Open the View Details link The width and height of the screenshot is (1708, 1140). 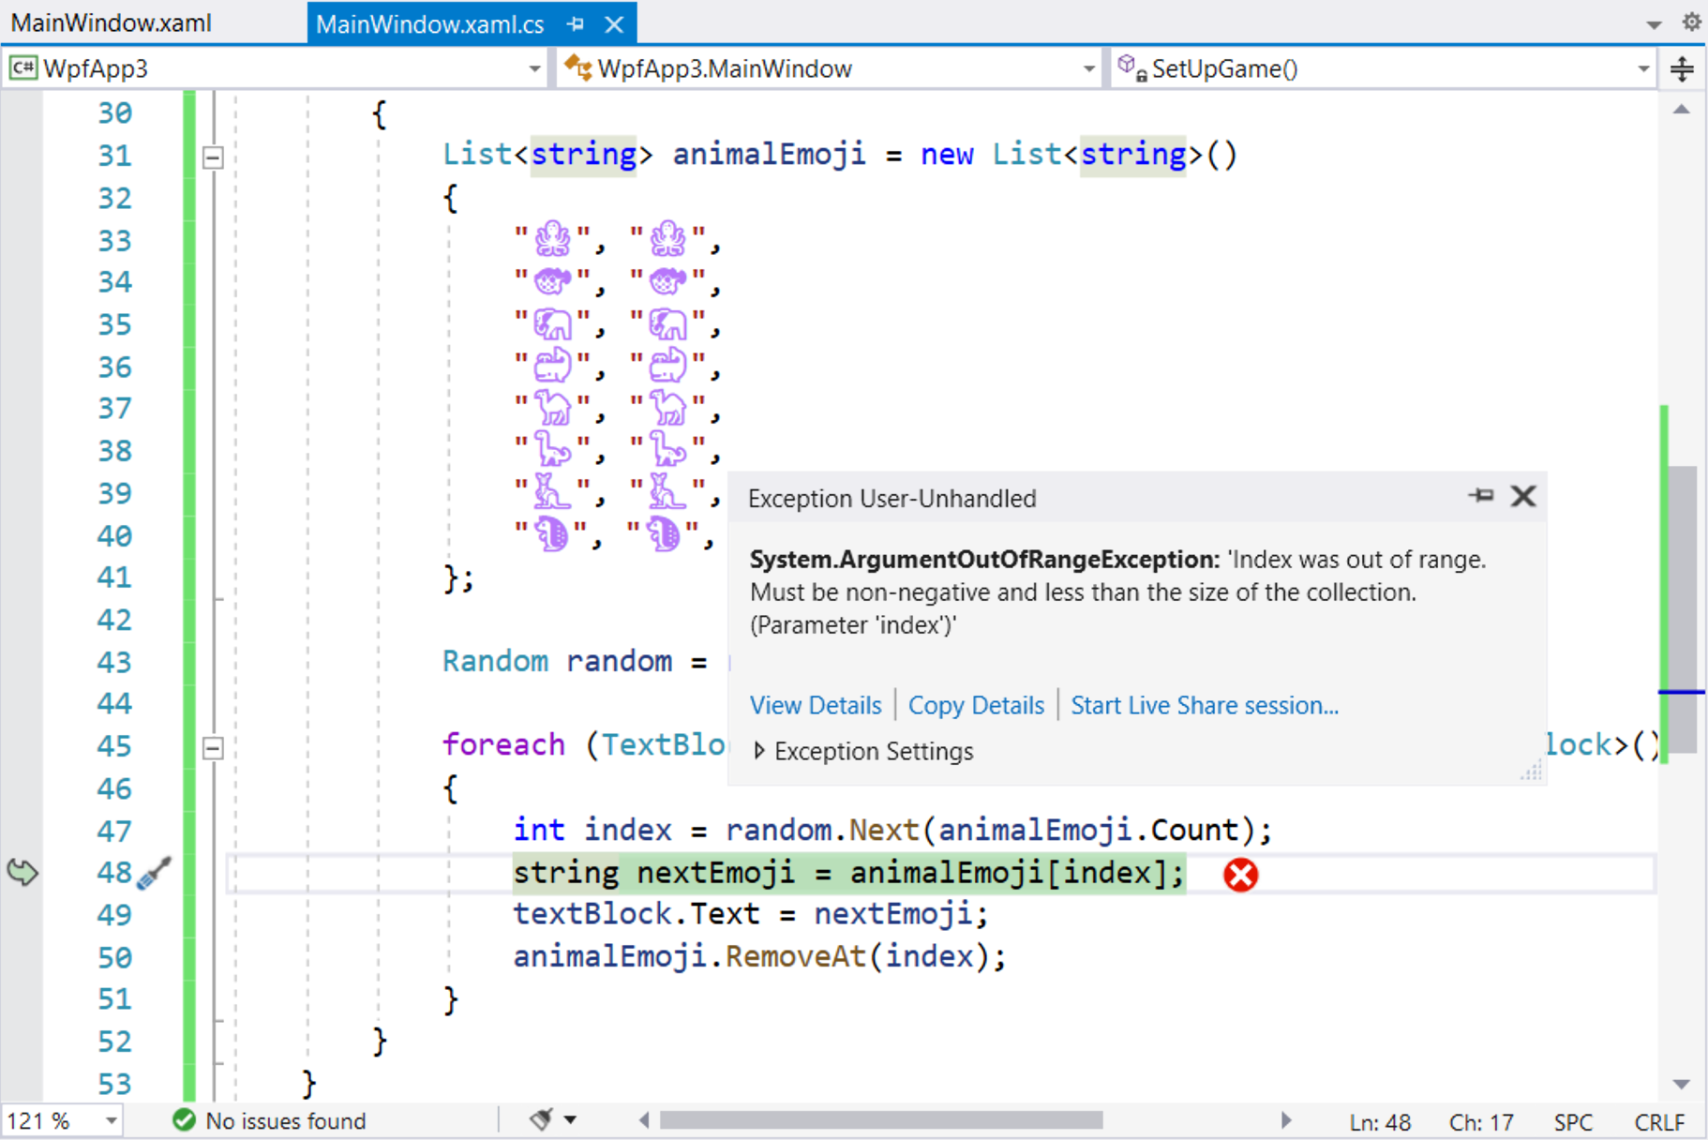coord(816,705)
